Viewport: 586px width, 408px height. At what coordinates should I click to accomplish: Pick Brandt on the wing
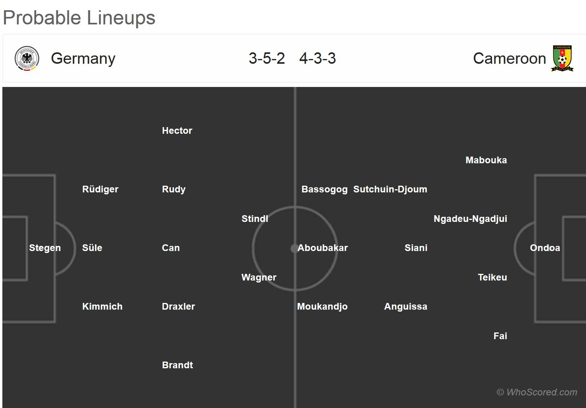tap(177, 365)
